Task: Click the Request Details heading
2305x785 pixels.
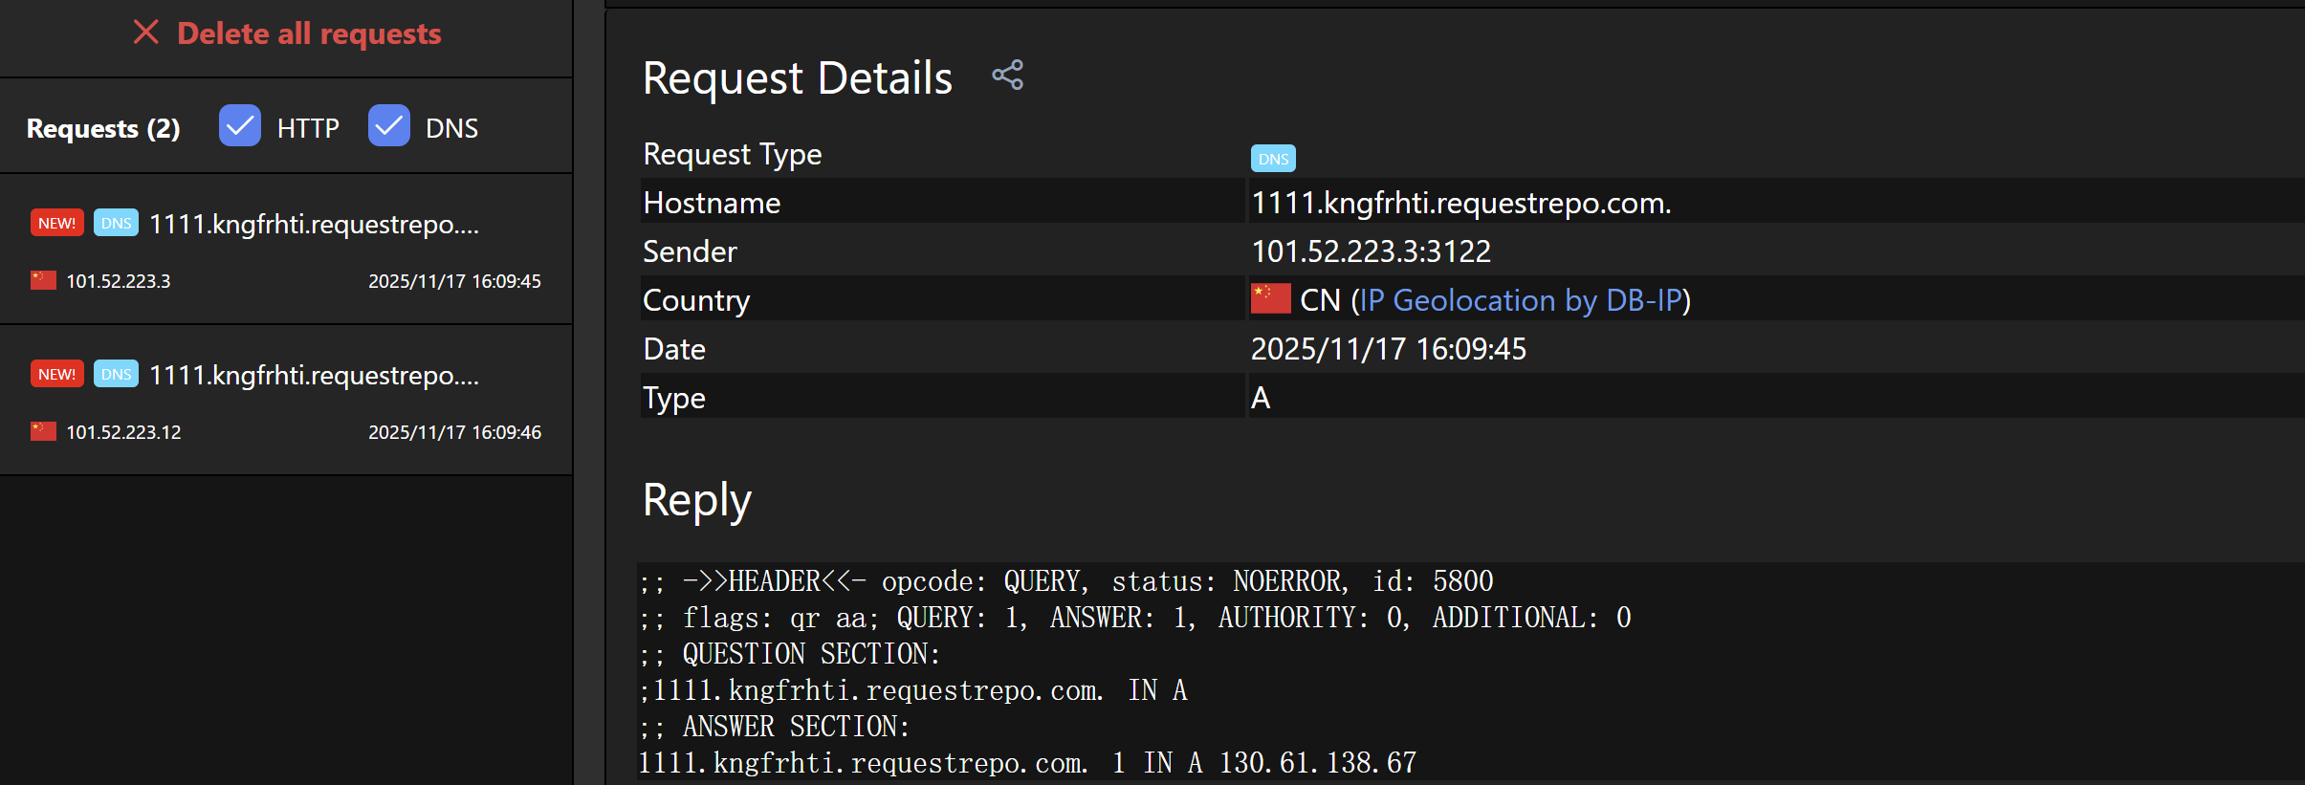Action: coord(798,77)
